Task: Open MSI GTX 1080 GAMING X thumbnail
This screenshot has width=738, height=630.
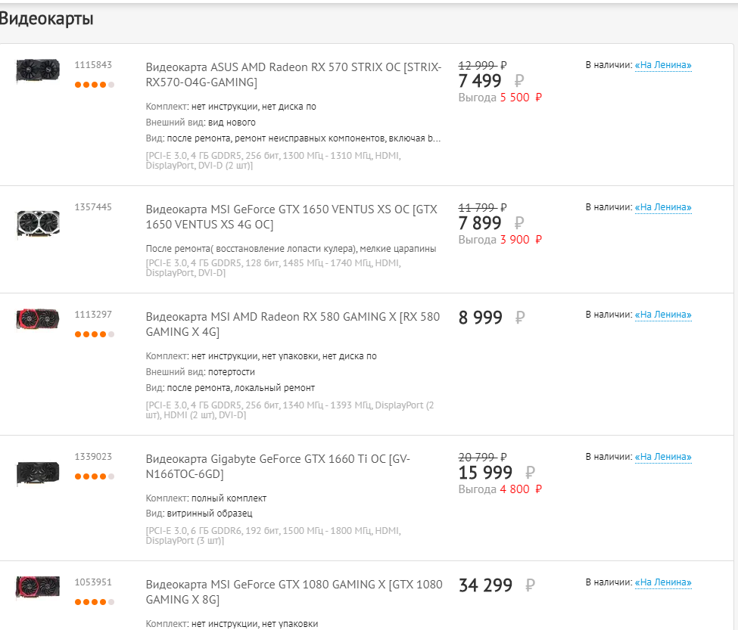Action: pyautogui.click(x=38, y=587)
